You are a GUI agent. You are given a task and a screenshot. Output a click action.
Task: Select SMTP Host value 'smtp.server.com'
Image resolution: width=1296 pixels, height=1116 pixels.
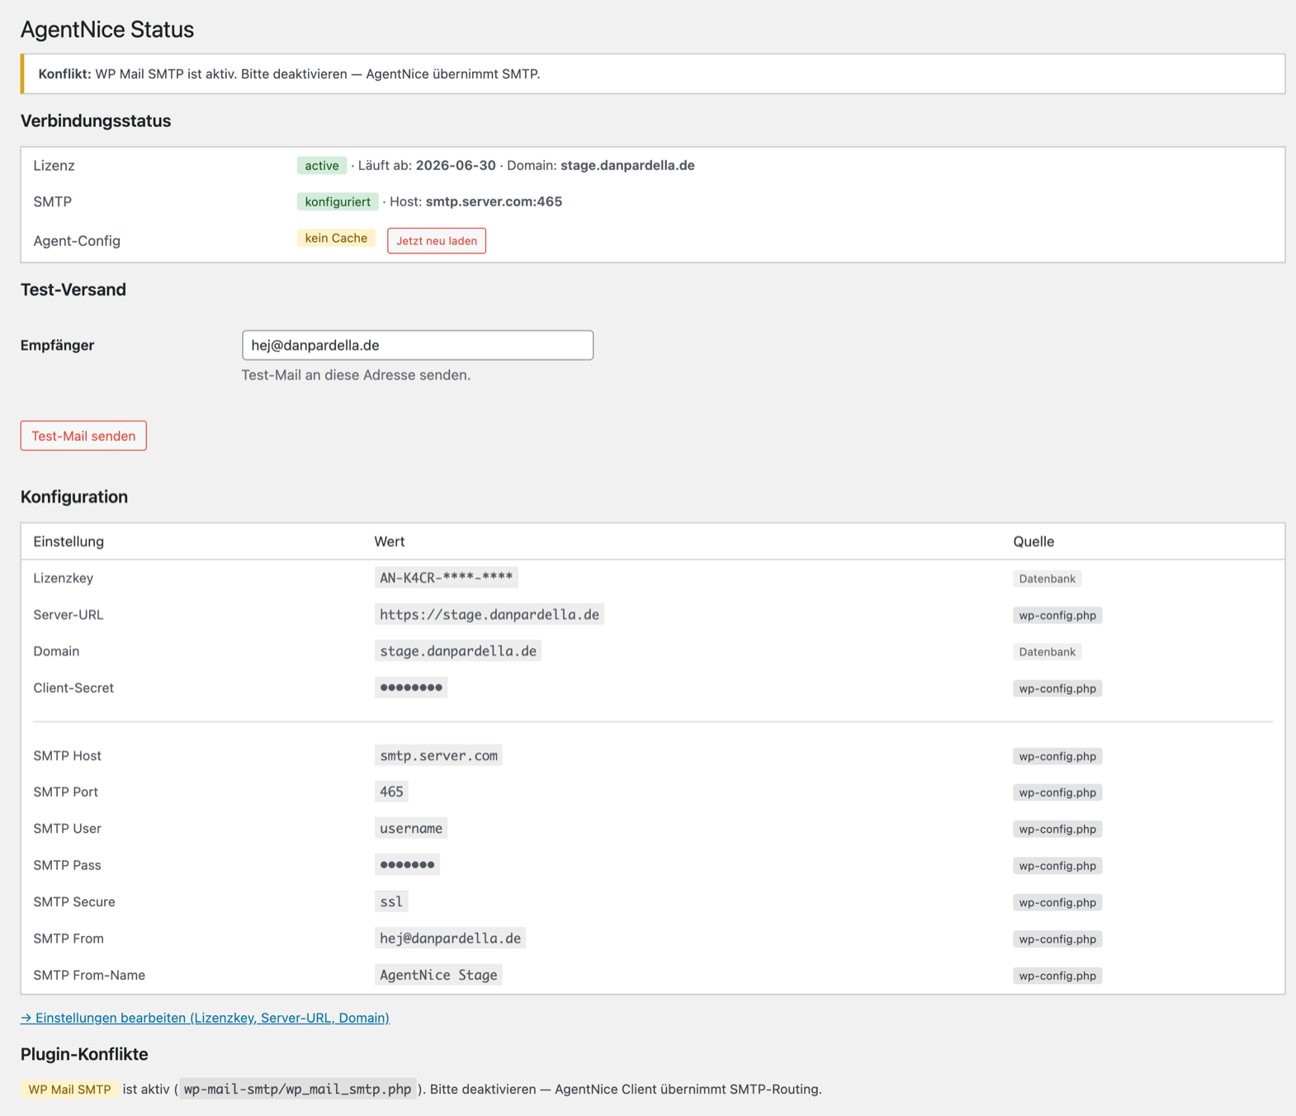click(x=438, y=755)
